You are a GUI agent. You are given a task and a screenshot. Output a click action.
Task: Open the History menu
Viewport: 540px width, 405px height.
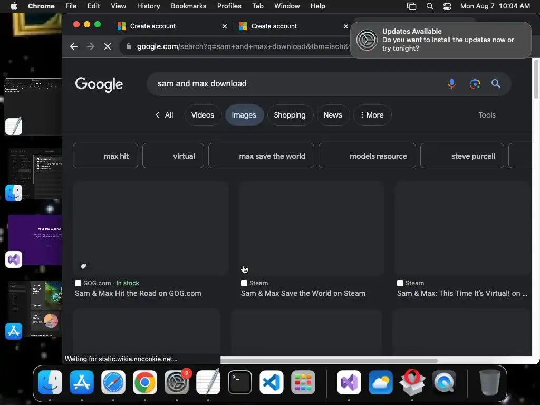tap(148, 6)
